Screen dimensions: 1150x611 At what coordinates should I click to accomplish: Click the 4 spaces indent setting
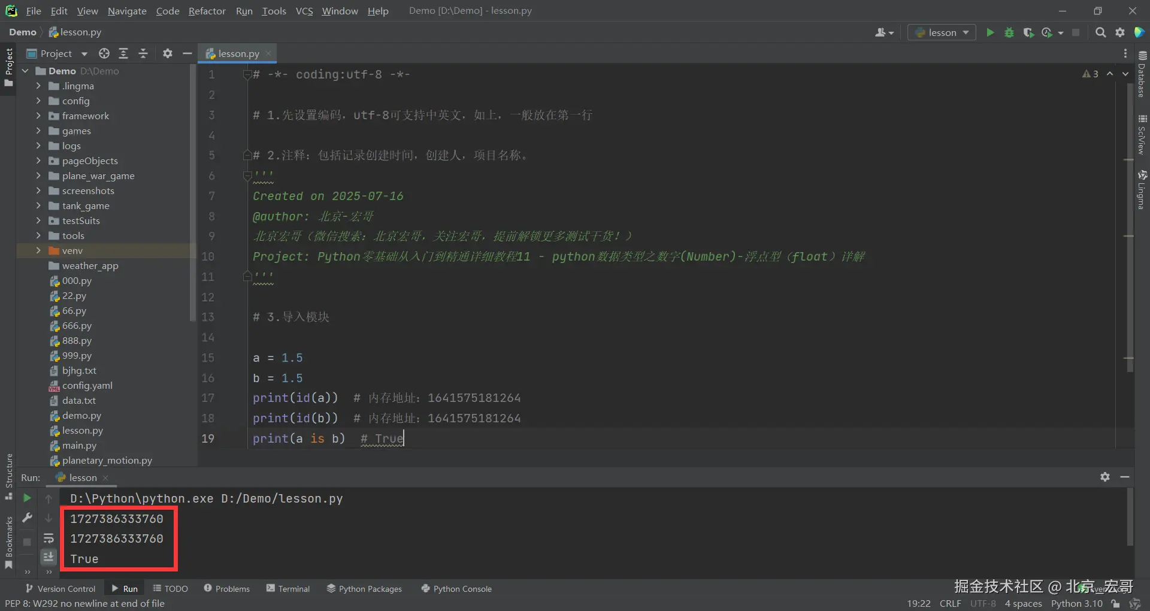tap(1023, 603)
